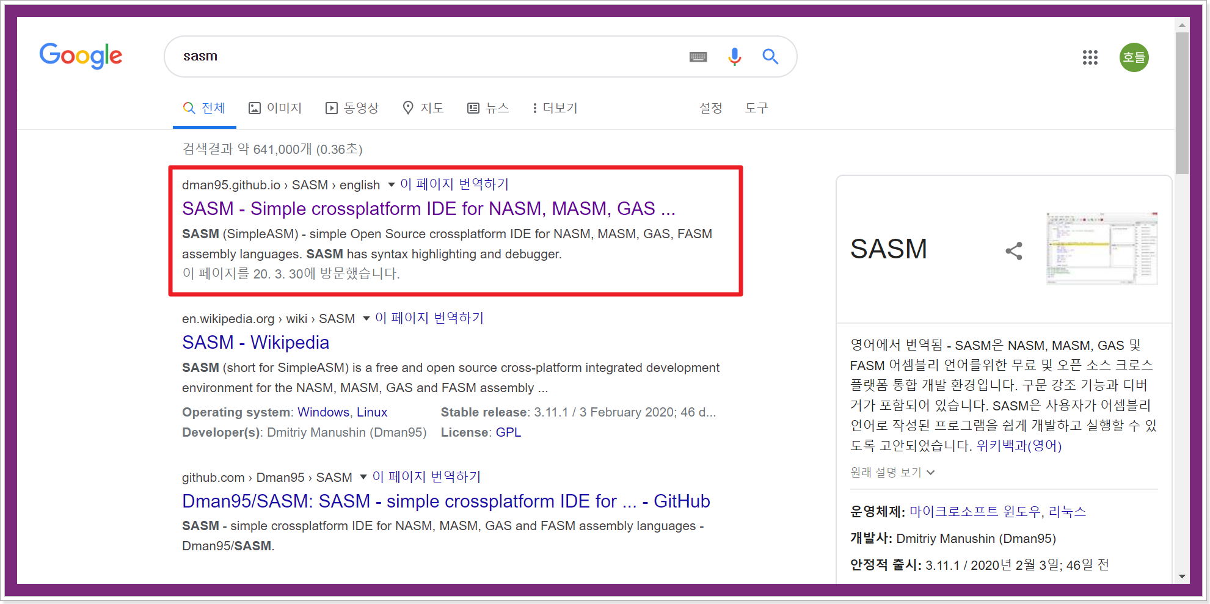This screenshot has width=1210, height=604.
Task: Click the Stable release 3.11.1 text
Action: point(578,412)
